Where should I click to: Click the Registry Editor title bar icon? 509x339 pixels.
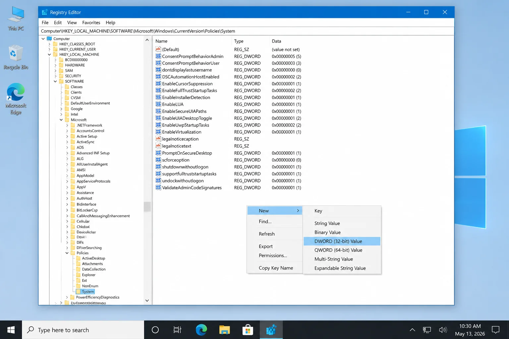point(45,12)
